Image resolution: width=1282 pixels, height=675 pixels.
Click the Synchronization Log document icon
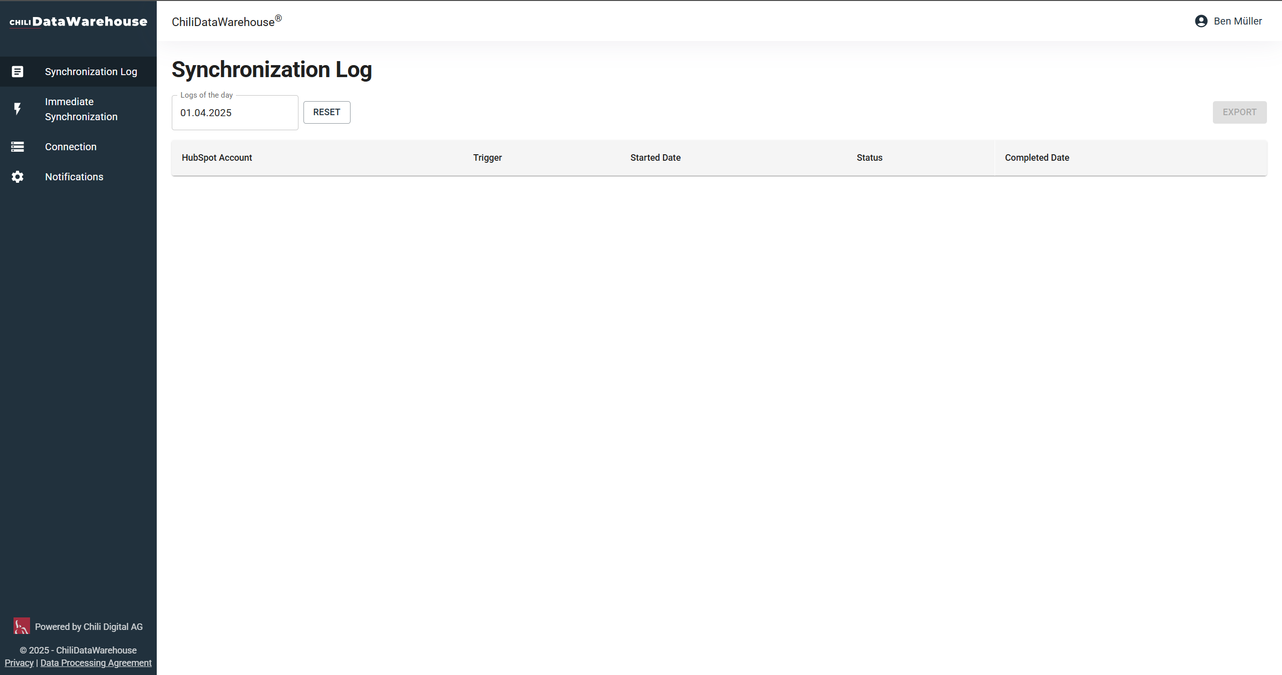[x=18, y=72]
